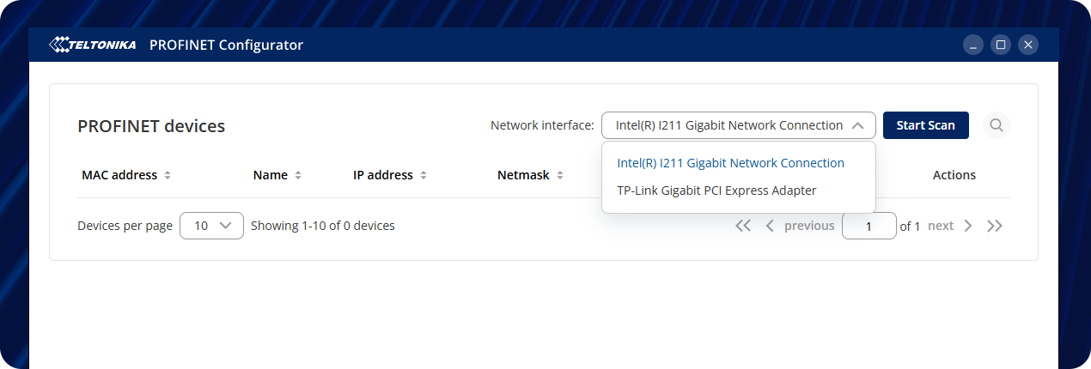Click the search magnifier icon

coord(996,125)
